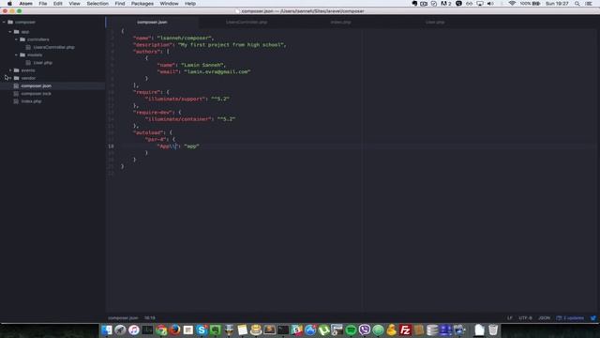Click composer.json filename in status bar
The image size is (600, 338).
(x=123, y=318)
